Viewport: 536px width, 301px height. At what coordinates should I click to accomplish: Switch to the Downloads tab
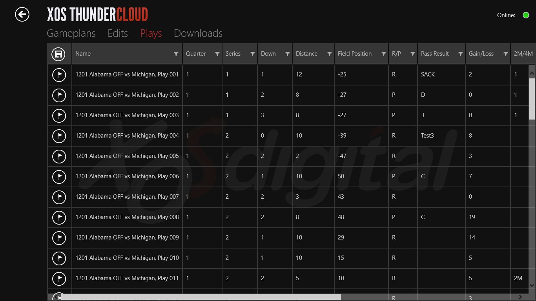click(x=198, y=33)
